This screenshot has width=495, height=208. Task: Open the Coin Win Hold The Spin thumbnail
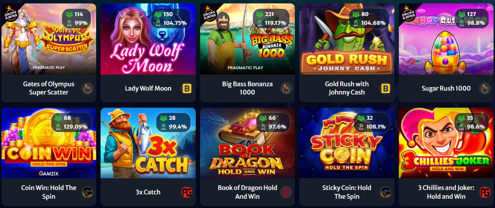coord(49,143)
